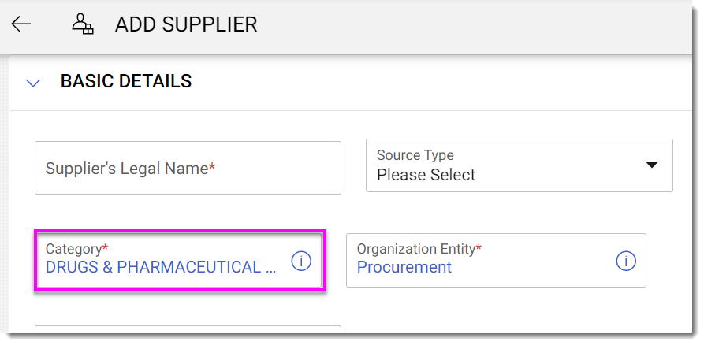This screenshot has height=345, width=704.
Task: Click the Organization Entity field label
Action: pos(415,249)
